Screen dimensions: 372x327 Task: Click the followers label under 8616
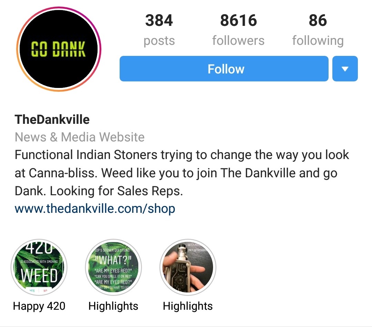pos(239,40)
